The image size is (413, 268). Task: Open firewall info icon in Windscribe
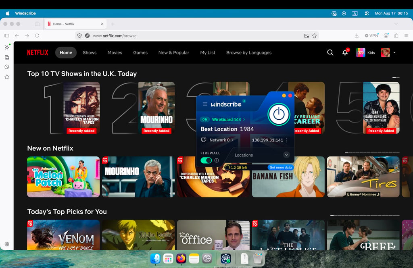pyautogui.click(x=217, y=160)
